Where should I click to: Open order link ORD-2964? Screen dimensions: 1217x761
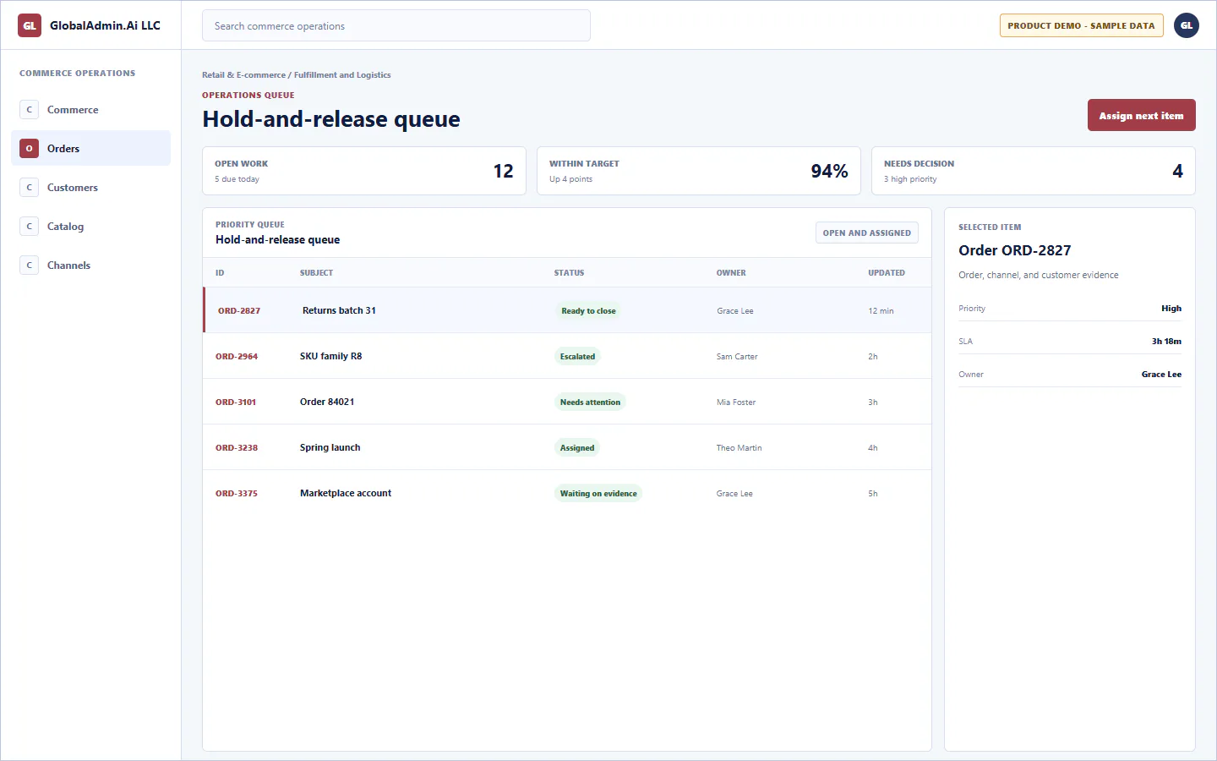[237, 357]
